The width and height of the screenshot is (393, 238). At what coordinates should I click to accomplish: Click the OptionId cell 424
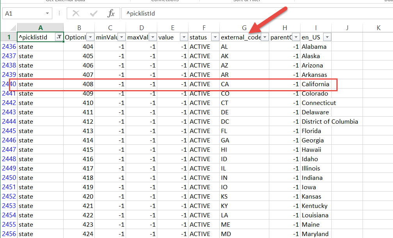click(79, 234)
